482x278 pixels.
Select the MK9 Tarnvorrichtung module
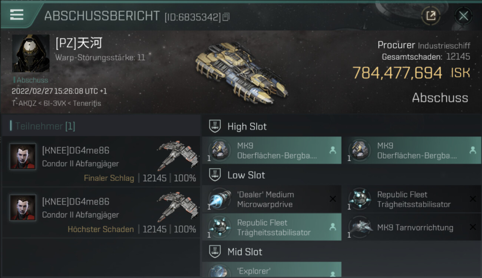(x=412, y=227)
